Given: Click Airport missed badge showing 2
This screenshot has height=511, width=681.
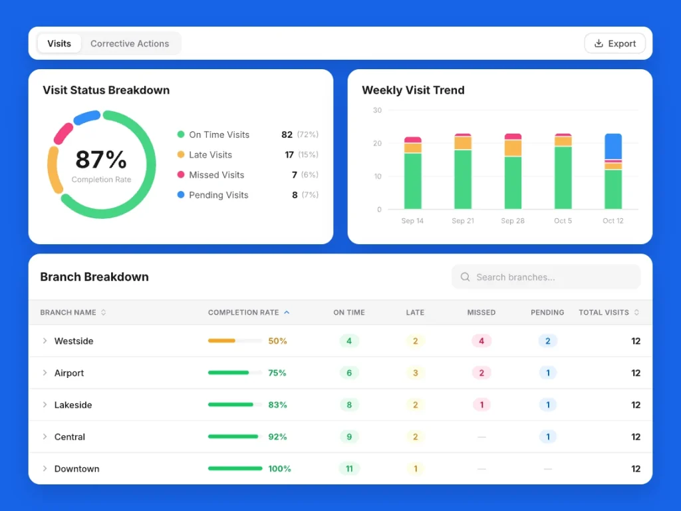Looking at the screenshot, I should [481, 373].
